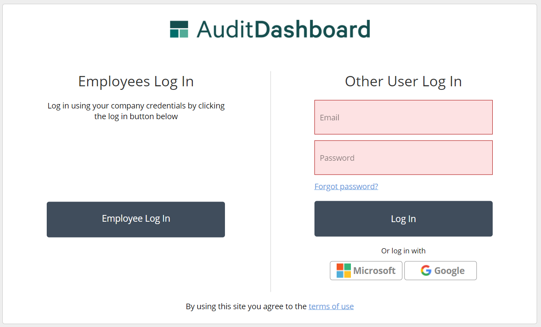Click the Email placeholder text

pyautogui.click(x=330, y=118)
